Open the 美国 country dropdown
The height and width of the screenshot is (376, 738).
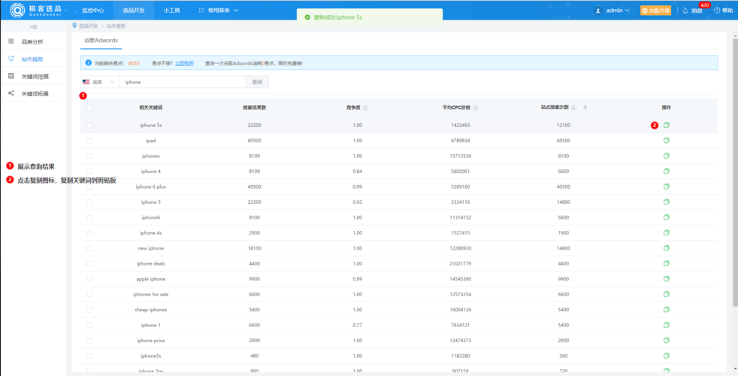99,82
